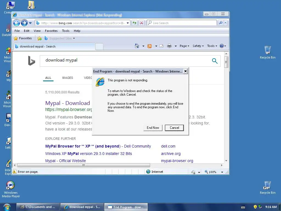281x211 pixels.
Task: Open the MyPal Browser for XP Dell Community link
Action: [x=98, y=146]
